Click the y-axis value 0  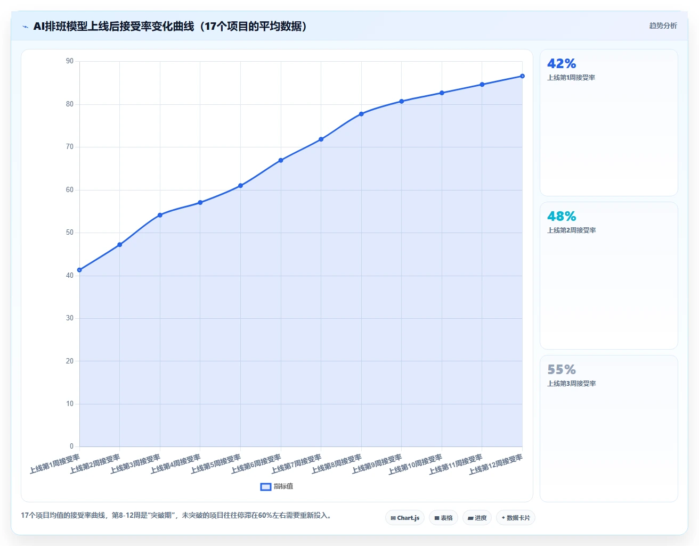coord(71,446)
